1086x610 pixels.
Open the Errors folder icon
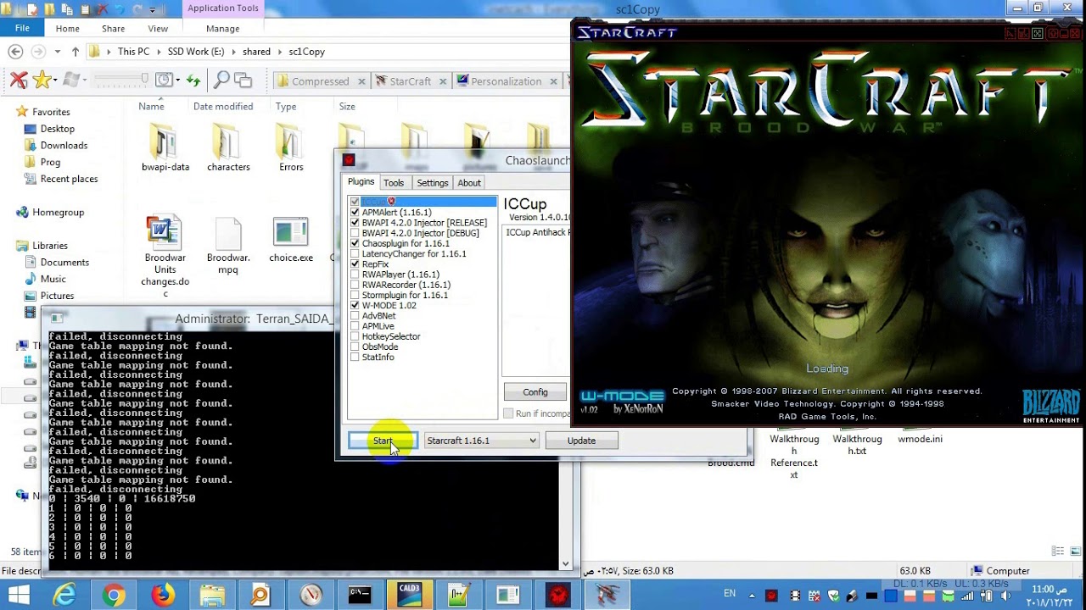(x=290, y=141)
